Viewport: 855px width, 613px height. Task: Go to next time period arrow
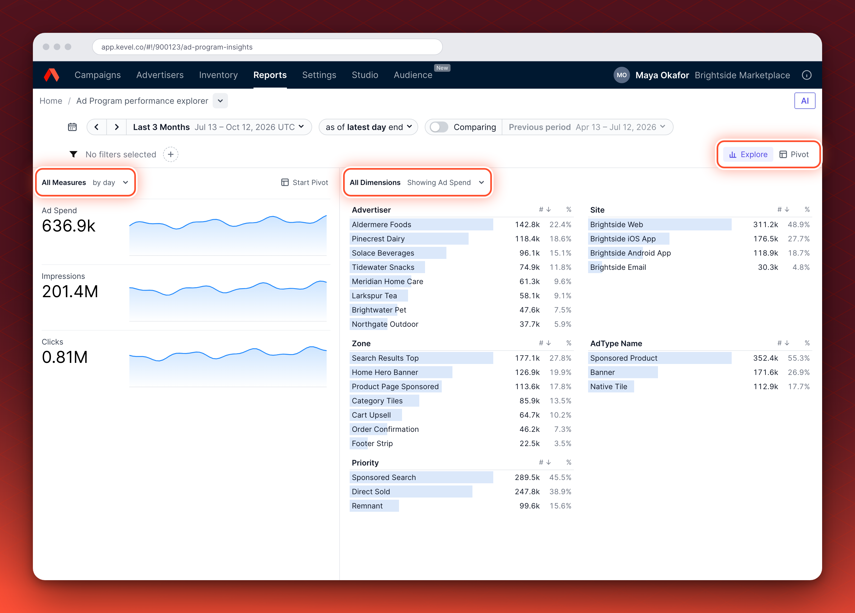pyautogui.click(x=116, y=127)
